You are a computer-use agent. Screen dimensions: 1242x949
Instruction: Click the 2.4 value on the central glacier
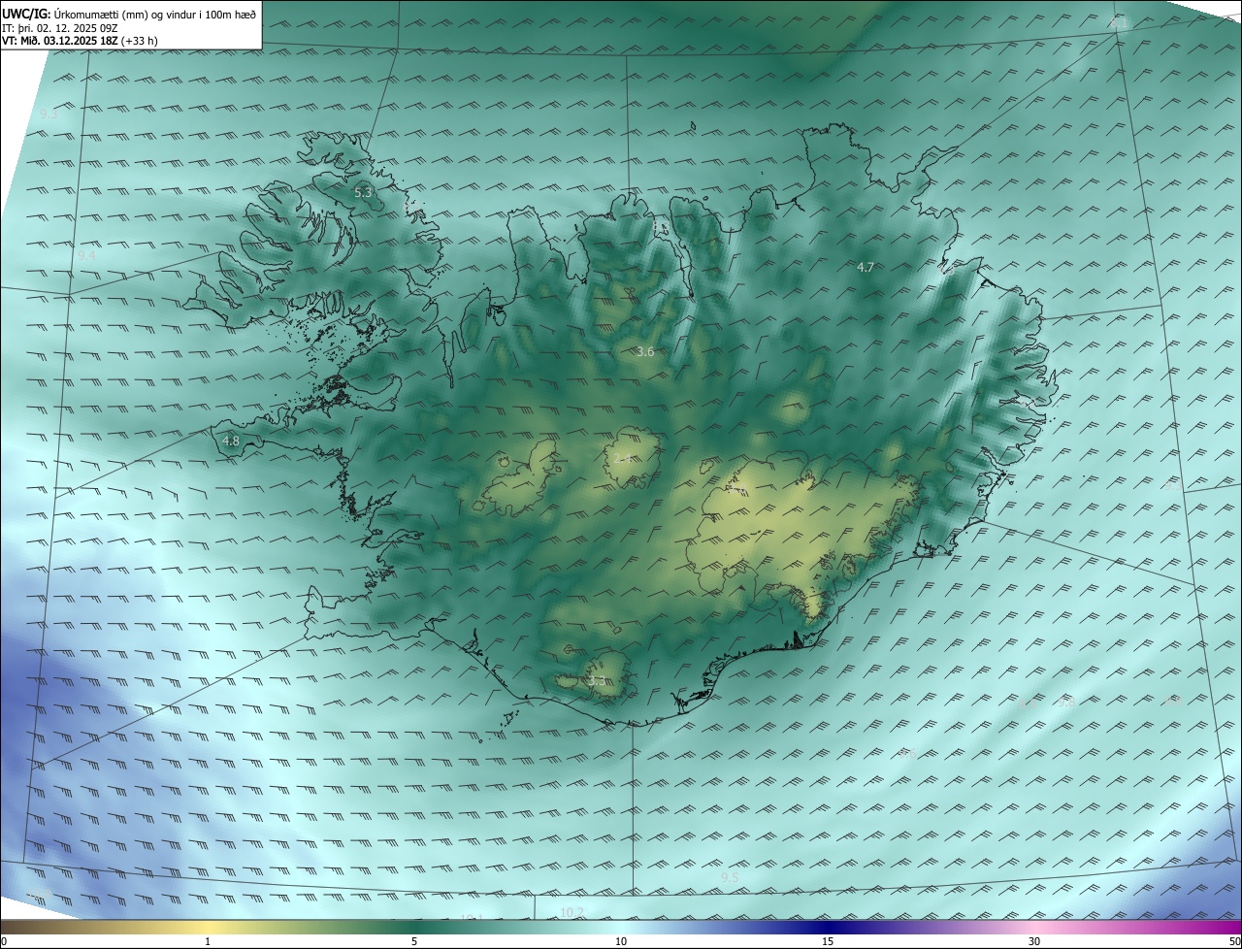(622, 458)
